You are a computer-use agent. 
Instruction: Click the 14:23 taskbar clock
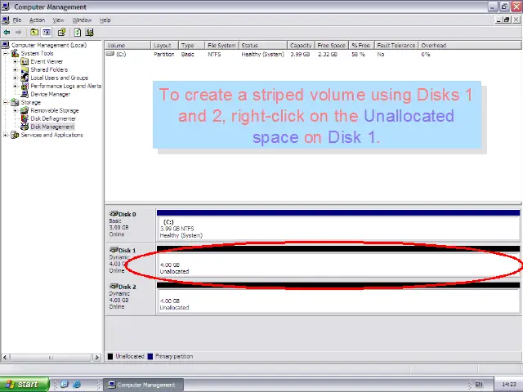[508, 385]
